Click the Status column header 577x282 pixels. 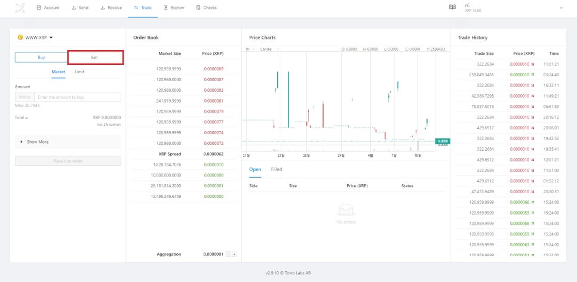click(x=407, y=186)
